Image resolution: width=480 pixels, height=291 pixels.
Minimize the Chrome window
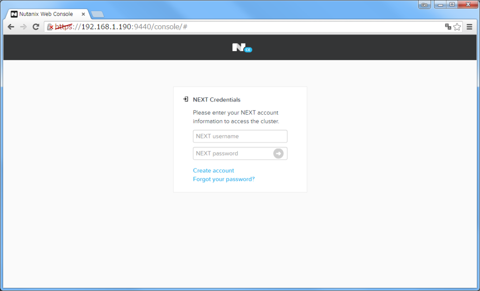point(440,5)
